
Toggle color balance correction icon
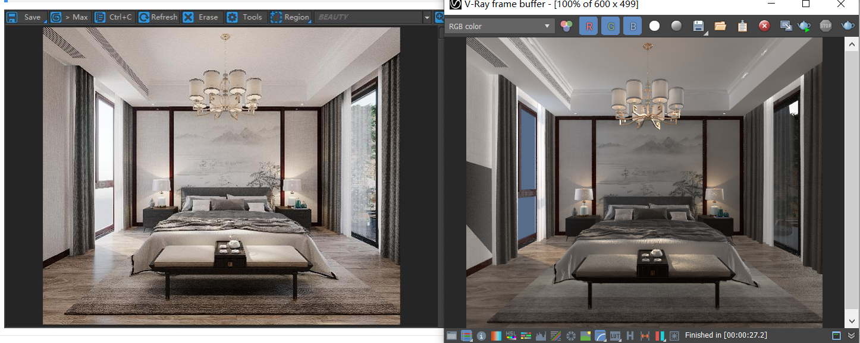pyautogui.click(x=526, y=336)
